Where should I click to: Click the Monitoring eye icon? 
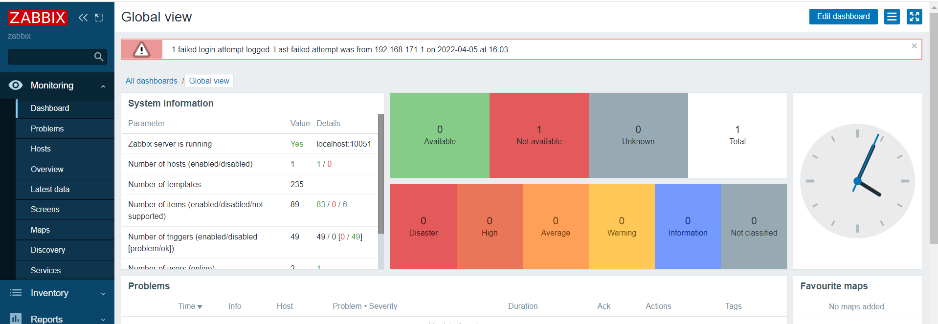[x=16, y=85]
